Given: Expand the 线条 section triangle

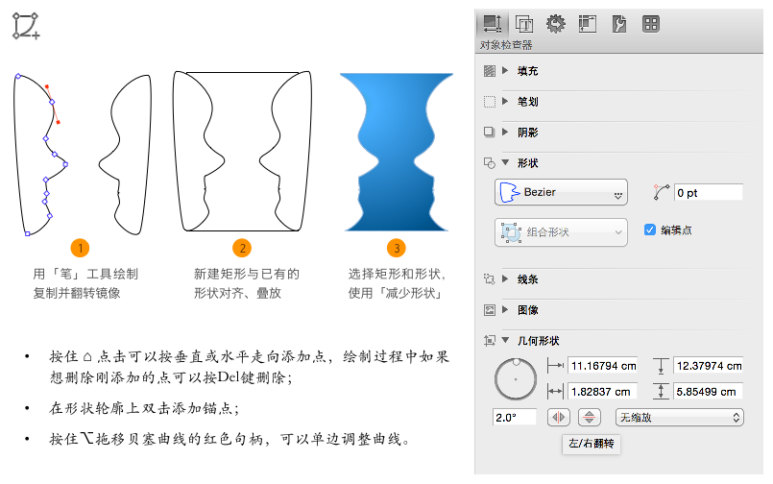Looking at the screenshot, I should click(505, 278).
